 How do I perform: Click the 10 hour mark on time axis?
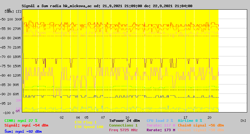pyautogui.click(x=127, y=117)
